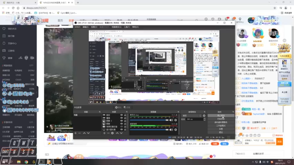Screen dimensions: 294x165
Task: Remove the selected scene with the minus icon
Action: click(79, 133)
